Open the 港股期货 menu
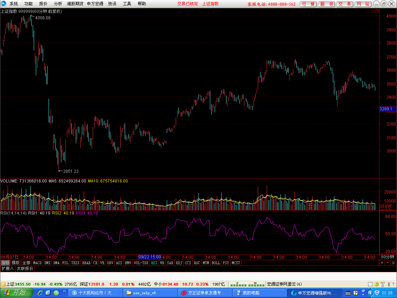 (75, 4)
